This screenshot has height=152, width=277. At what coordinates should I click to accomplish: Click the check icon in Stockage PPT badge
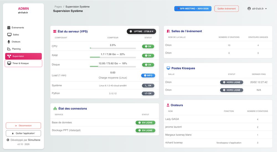pyautogui.click(x=140, y=130)
